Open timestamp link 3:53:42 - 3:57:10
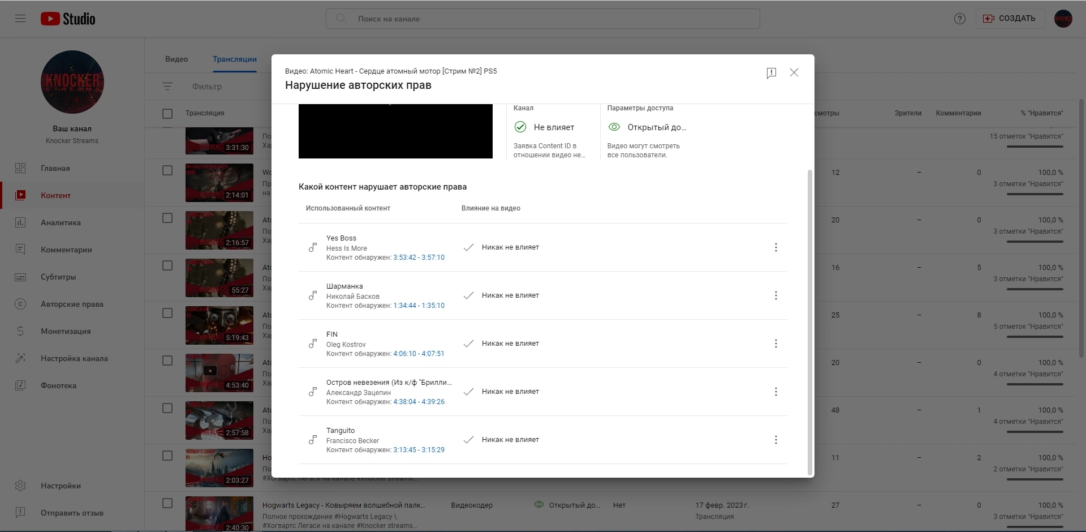The width and height of the screenshot is (1086, 532). click(x=419, y=258)
